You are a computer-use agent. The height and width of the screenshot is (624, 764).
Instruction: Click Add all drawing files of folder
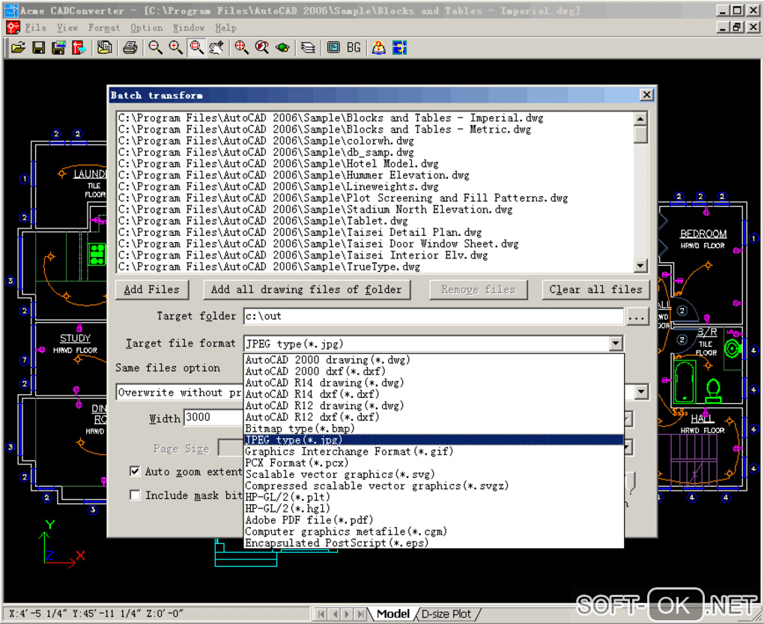coord(306,289)
